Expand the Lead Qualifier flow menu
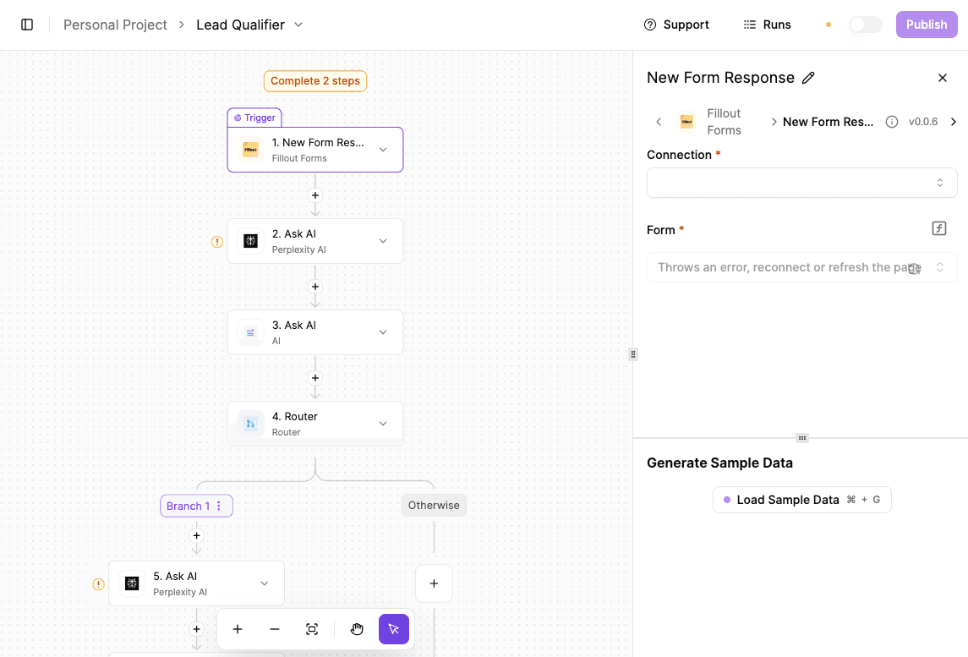Image resolution: width=968 pixels, height=657 pixels. click(298, 25)
